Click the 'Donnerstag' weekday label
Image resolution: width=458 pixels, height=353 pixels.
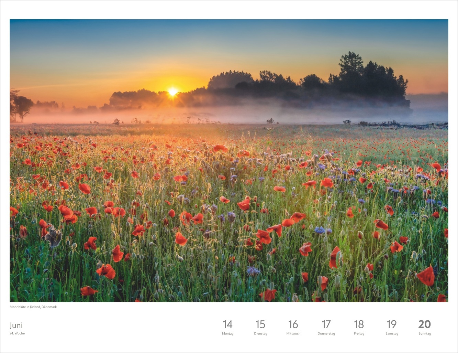(x=326, y=334)
